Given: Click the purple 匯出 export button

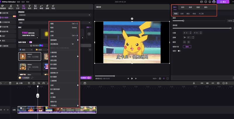Looking at the screenshot, I should (223, 2).
